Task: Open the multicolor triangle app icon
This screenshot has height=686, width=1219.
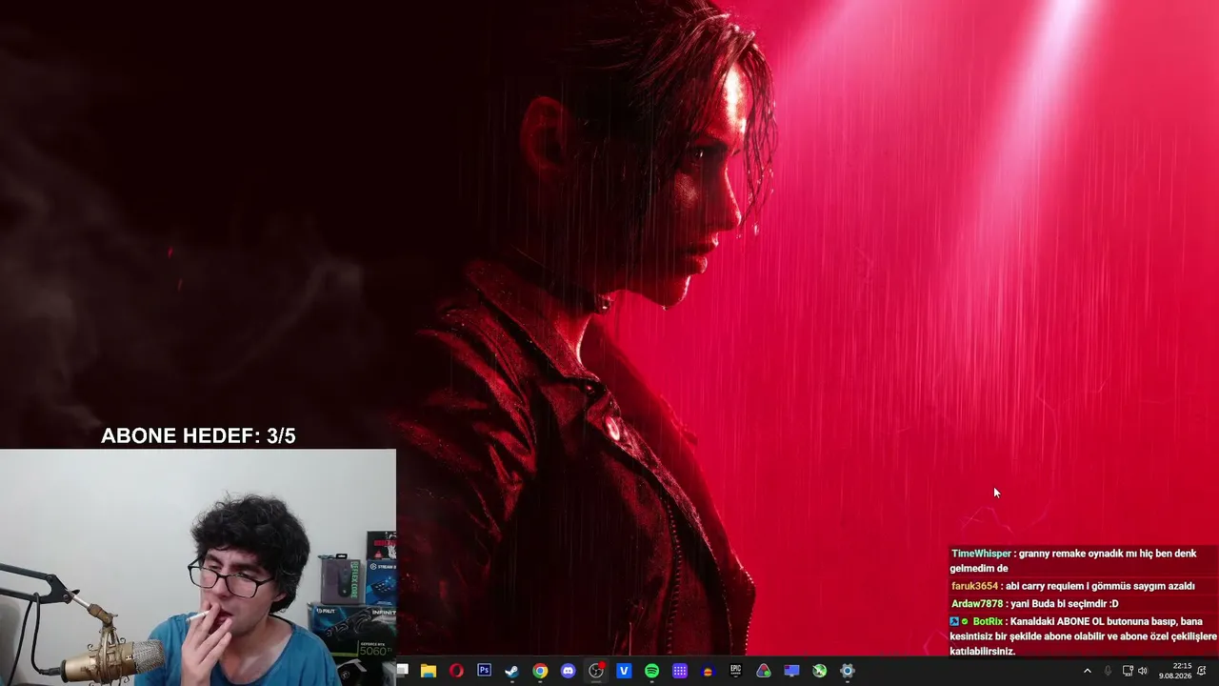Action: click(764, 671)
